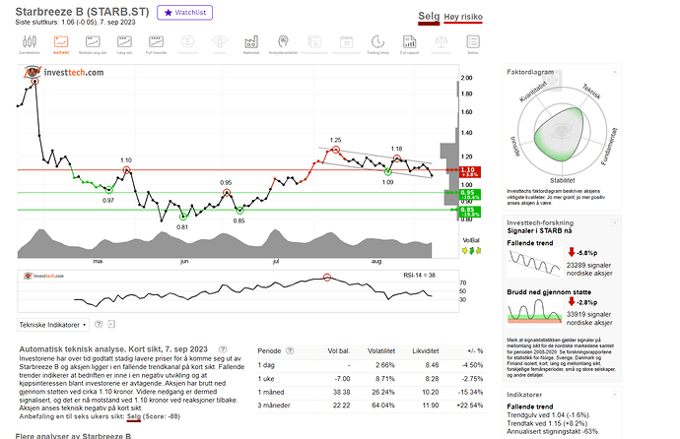Open the Candlesticks chart view

[29, 44]
